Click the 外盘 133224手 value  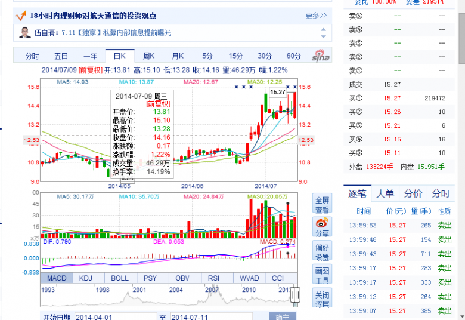(380, 167)
